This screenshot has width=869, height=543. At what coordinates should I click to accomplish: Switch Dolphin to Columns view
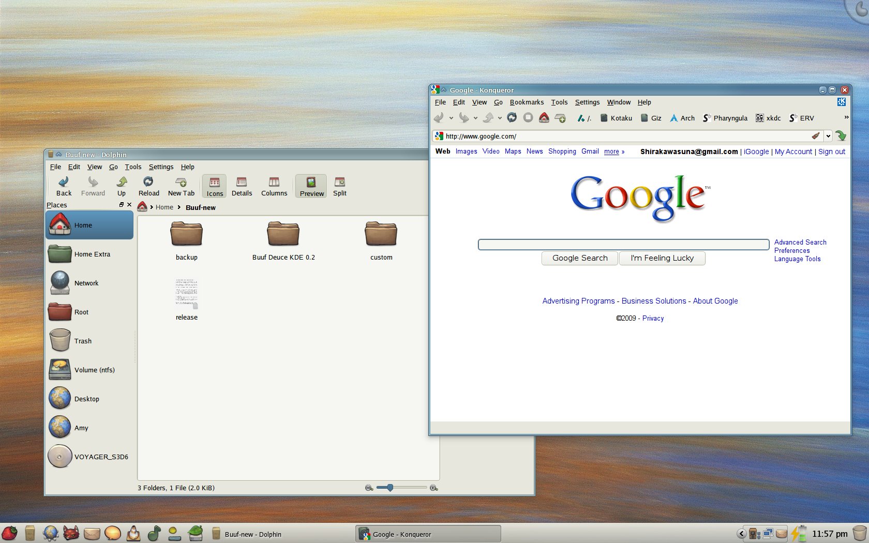click(x=274, y=186)
